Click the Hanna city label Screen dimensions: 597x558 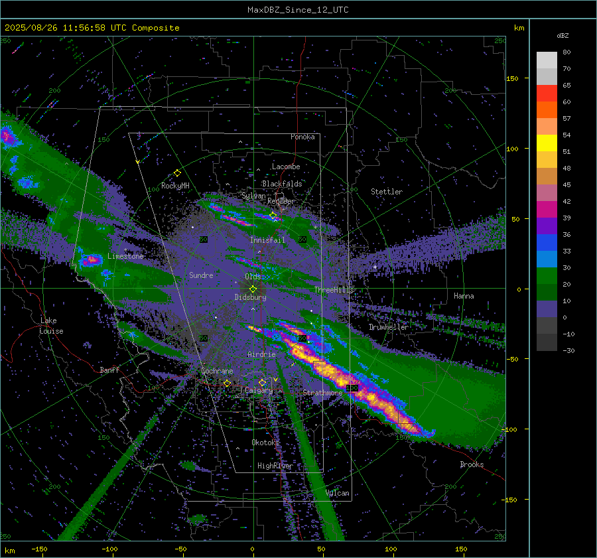point(464,296)
